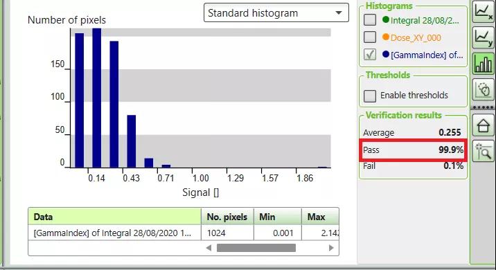Select the X profile chart icon
Screen dimensions: 496x270
[x=484, y=12]
